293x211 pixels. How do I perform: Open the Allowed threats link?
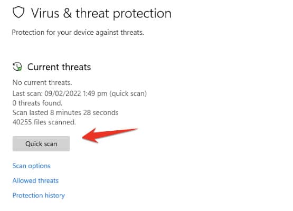(x=35, y=180)
